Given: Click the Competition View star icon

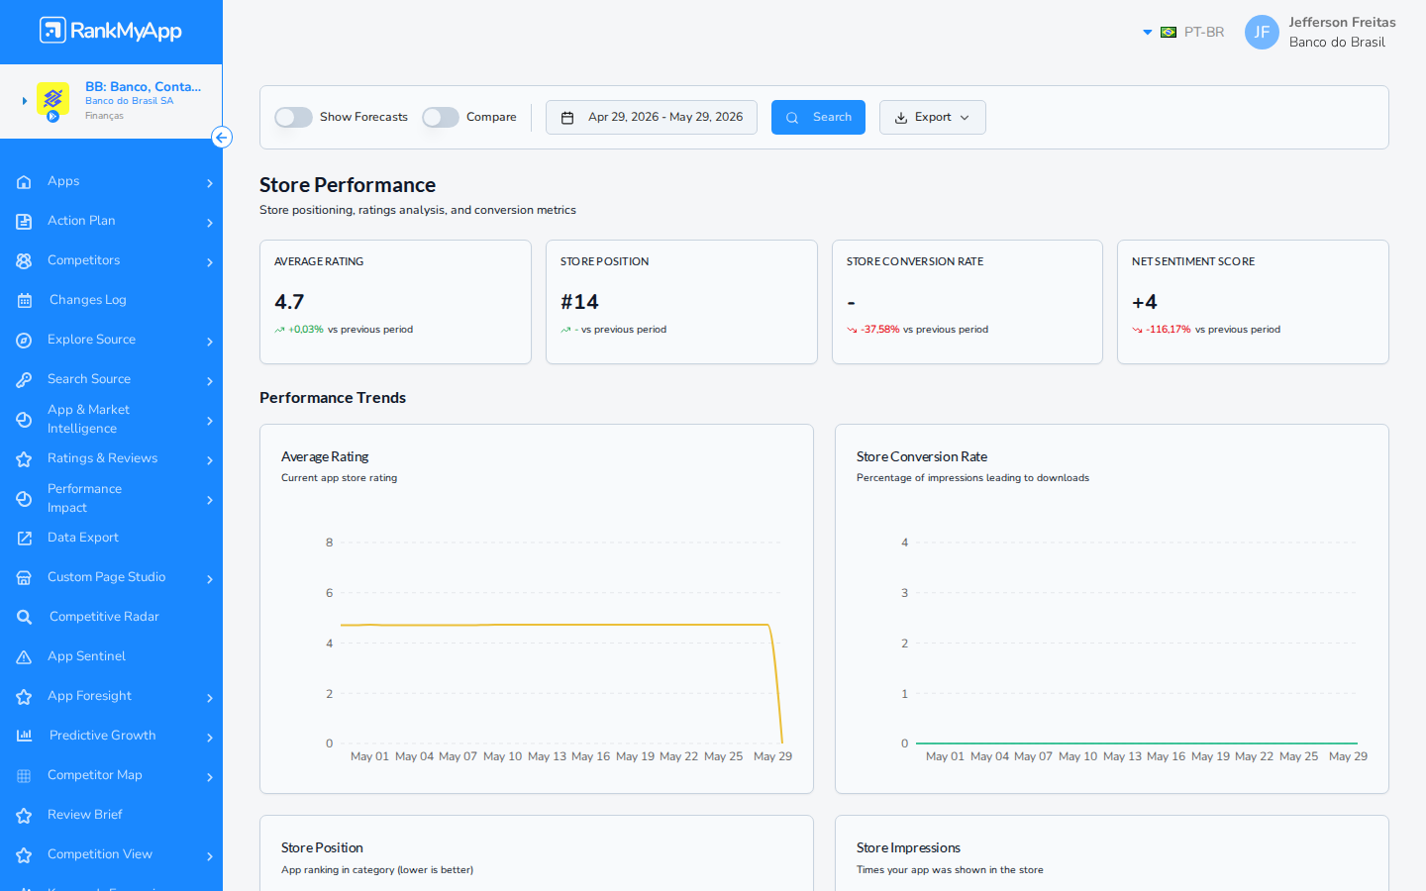Looking at the screenshot, I should pos(24,855).
